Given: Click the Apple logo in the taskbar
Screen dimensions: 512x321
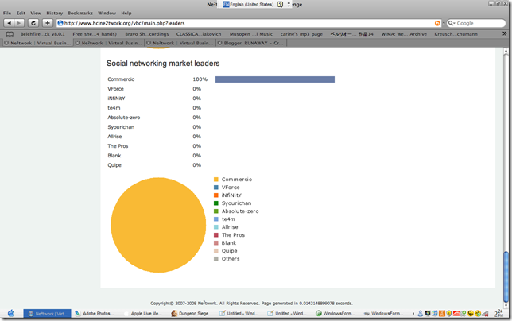Looking at the screenshot, I should 11,314.
